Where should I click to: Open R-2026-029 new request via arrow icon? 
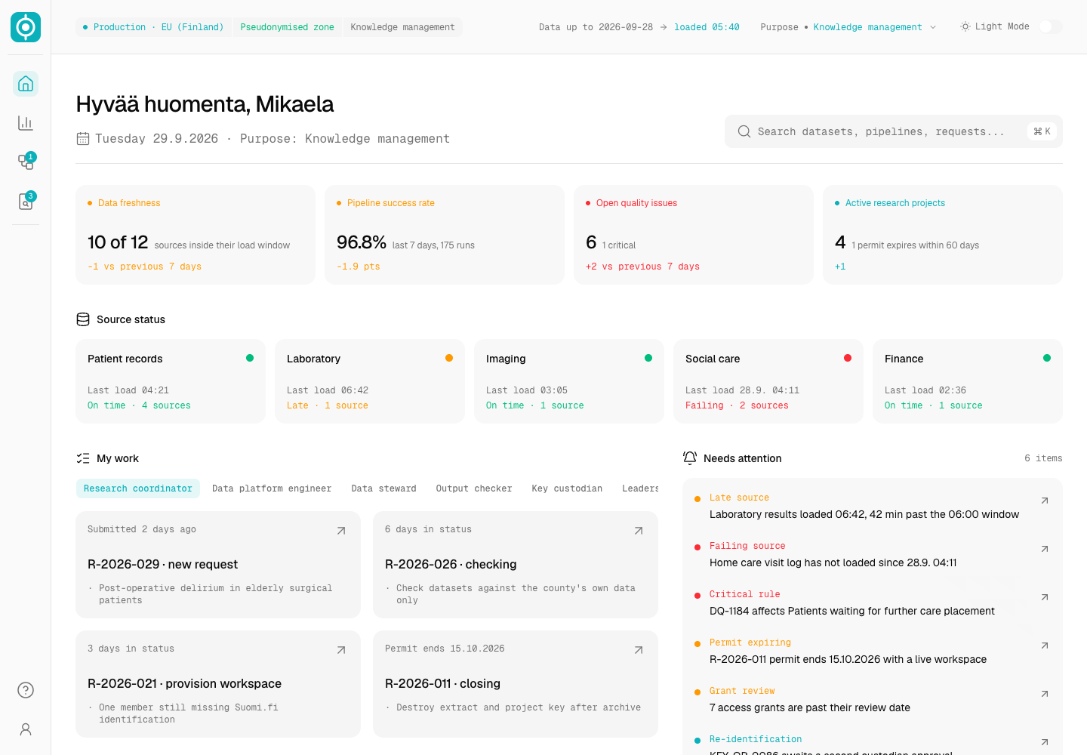341,531
